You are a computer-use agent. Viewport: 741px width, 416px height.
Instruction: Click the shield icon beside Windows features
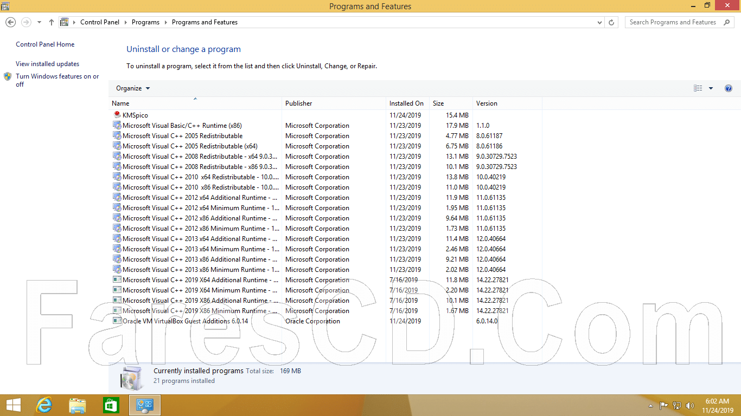[8, 76]
